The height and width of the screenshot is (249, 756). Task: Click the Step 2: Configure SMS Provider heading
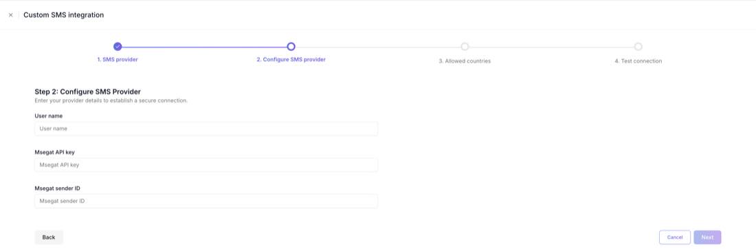(88, 91)
